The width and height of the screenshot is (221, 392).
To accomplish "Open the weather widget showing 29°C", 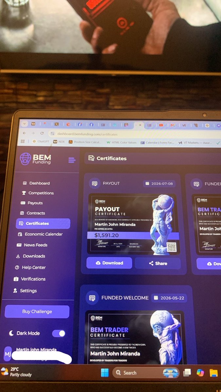I will point(16,372).
